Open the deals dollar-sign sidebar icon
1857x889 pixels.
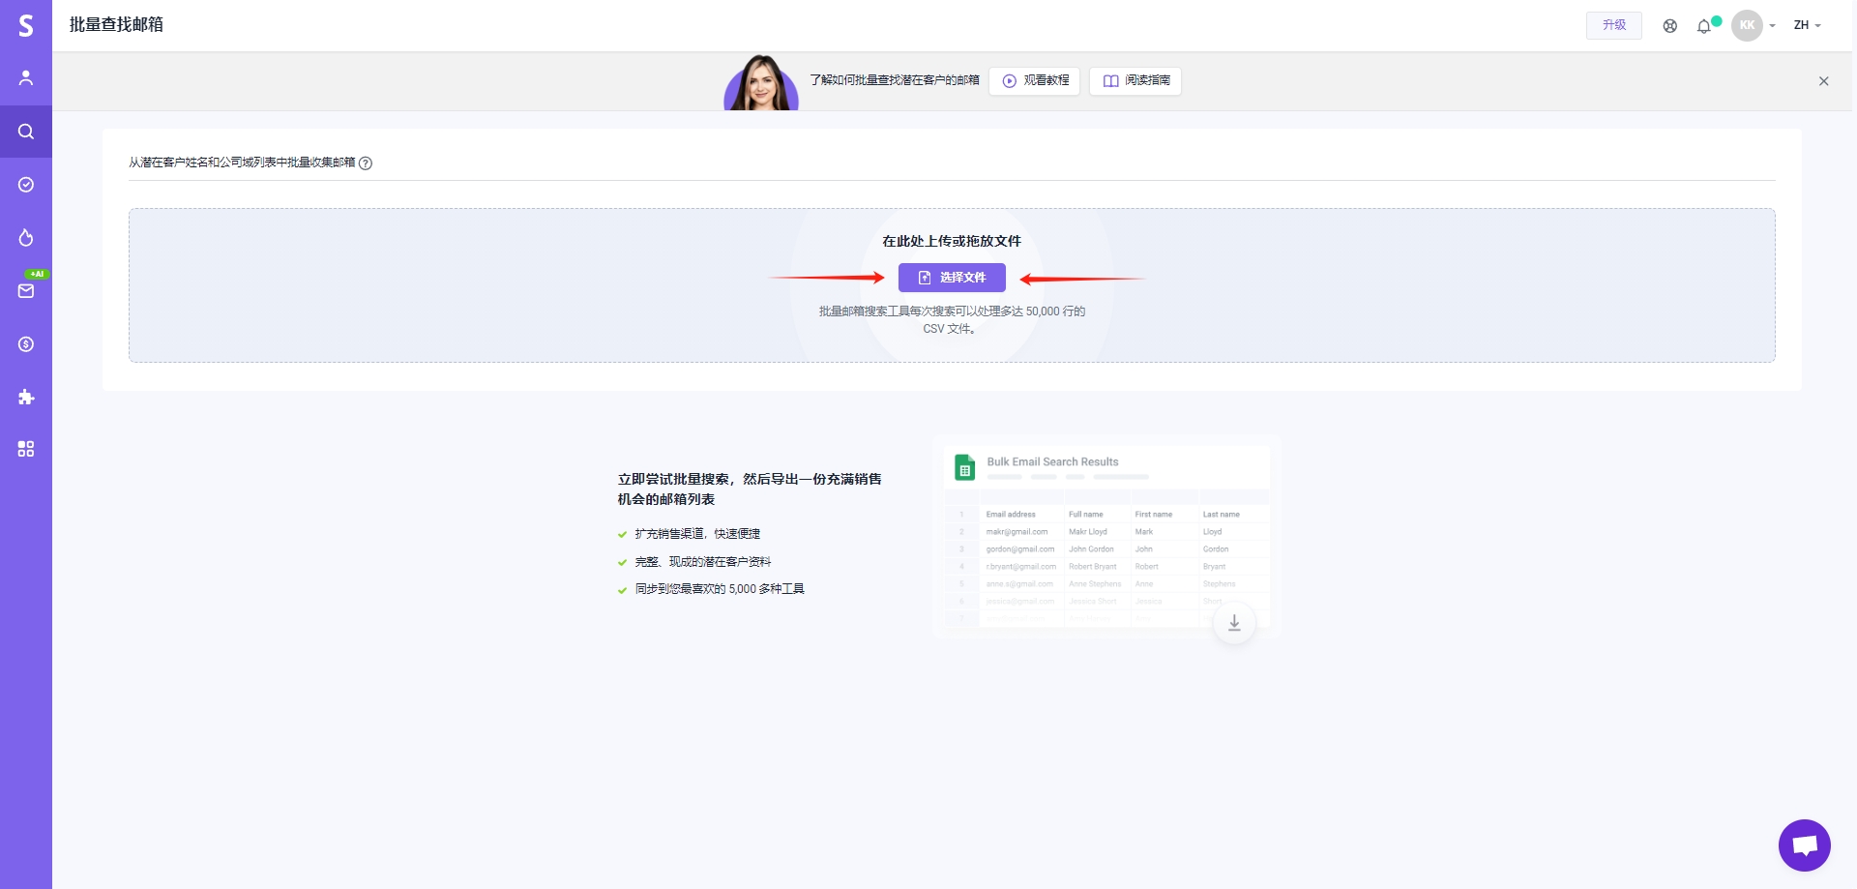pyautogui.click(x=26, y=344)
